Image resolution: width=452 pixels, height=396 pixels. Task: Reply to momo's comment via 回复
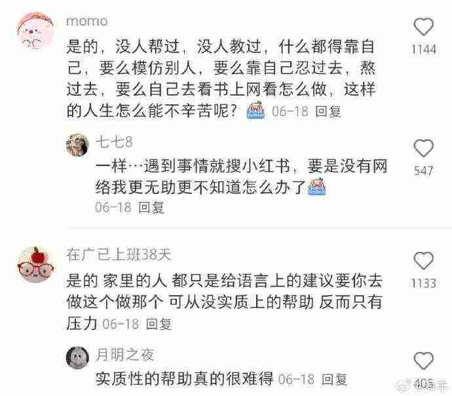[x=328, y=111]
